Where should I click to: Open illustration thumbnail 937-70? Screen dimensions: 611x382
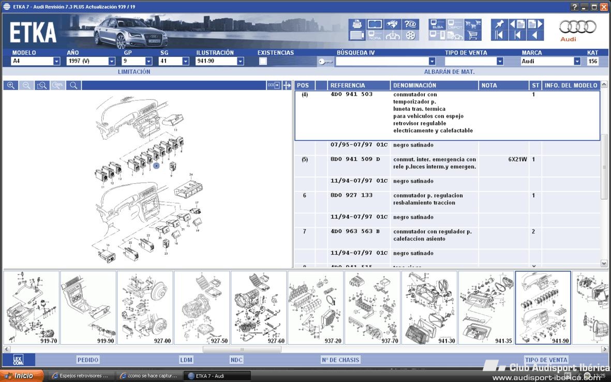coord(373,308)
